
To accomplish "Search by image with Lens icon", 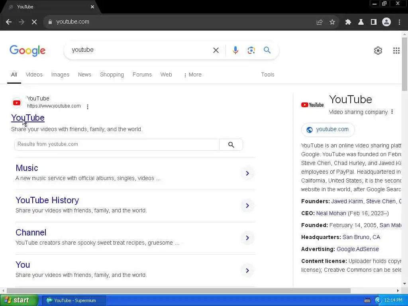I will 251,50.
